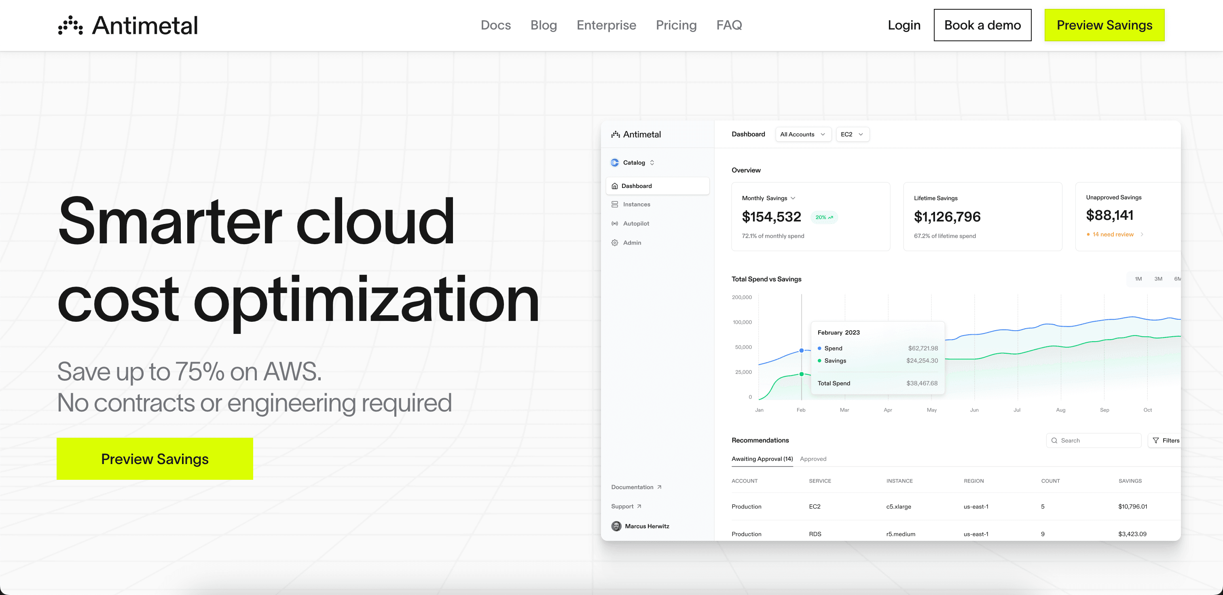Click the Dashboard home icon in the sidebar

(615, 186)
